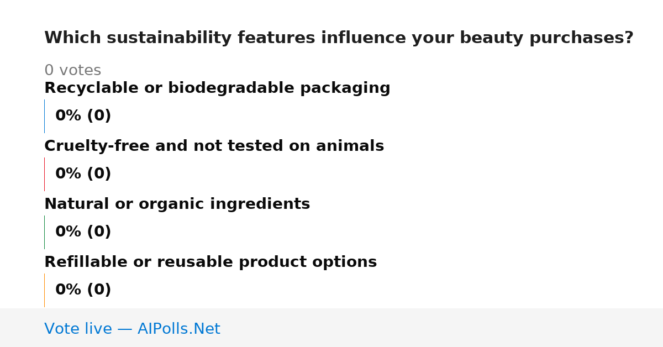Click the red result bar for Cruelty-free
This screenshot has width=663, height=347.
tap(44, 174)
